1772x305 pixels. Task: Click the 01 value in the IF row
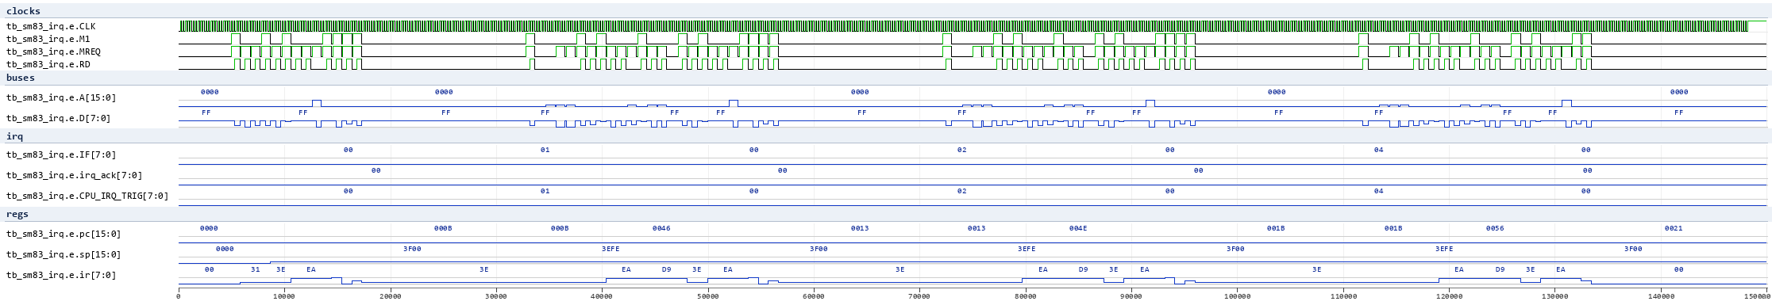pos(545,150)
